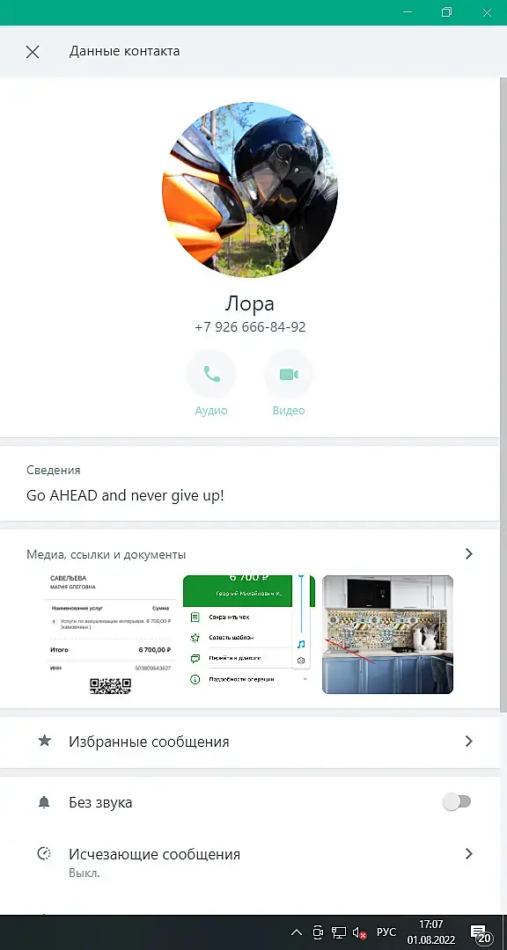The image size is (507, 950).
Task: Click the Избранные сообщения label
Action: pyautogui.click(x=149, y=742)
